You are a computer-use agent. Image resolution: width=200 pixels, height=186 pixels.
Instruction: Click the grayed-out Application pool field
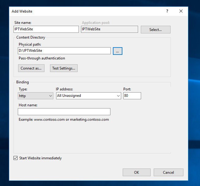click(x=109, y=29)
